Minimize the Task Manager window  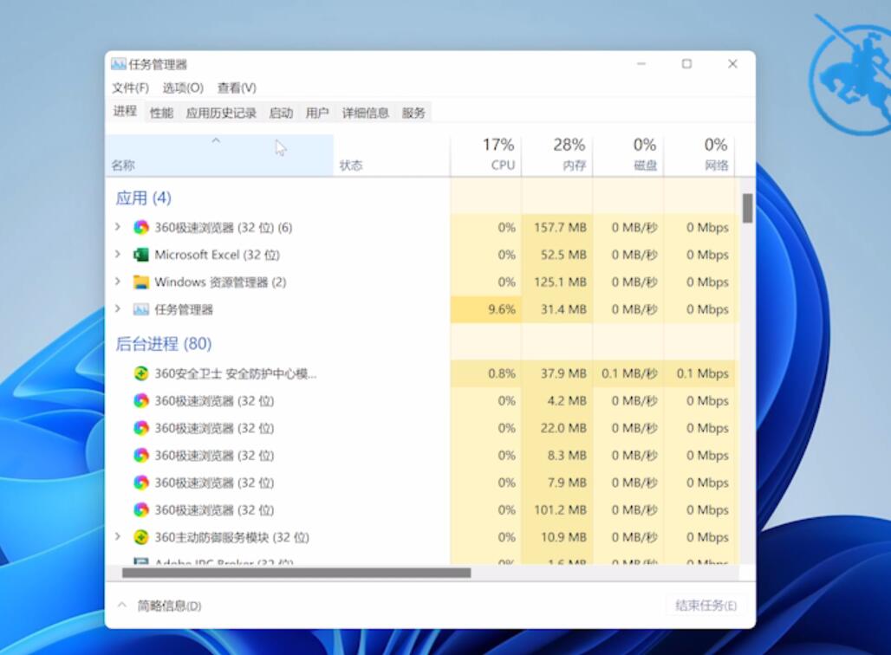click(x=641, y=63)
